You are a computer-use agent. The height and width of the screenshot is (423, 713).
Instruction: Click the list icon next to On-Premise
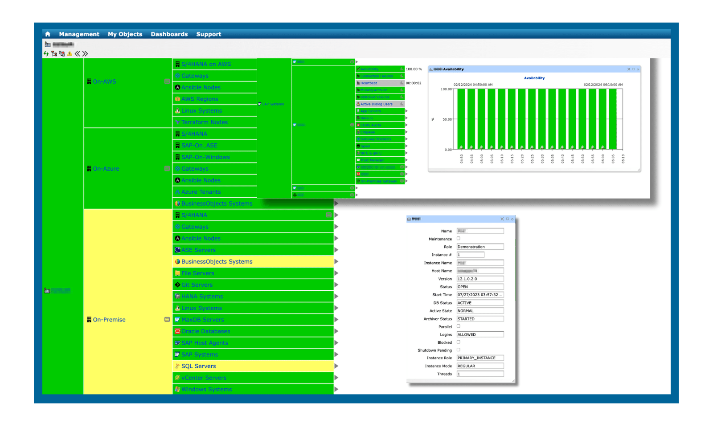pyautogui.click(x=167, y=319)
